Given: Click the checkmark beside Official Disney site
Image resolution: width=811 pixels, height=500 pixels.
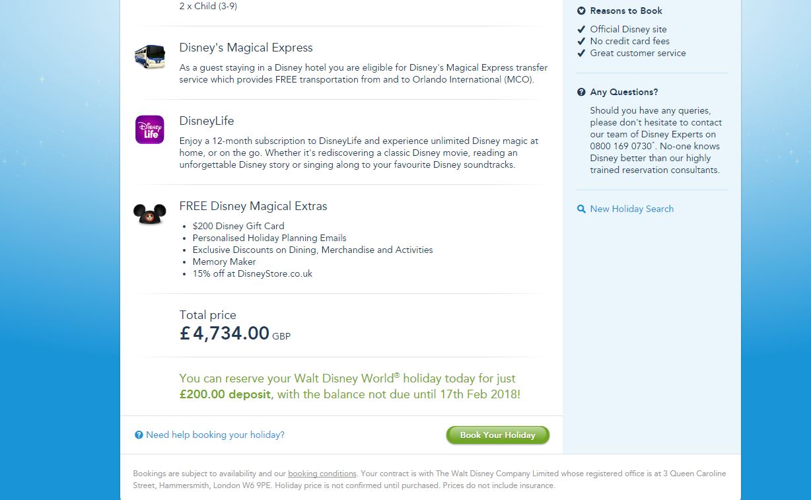Looking at the screenshot, I should 581,30.
